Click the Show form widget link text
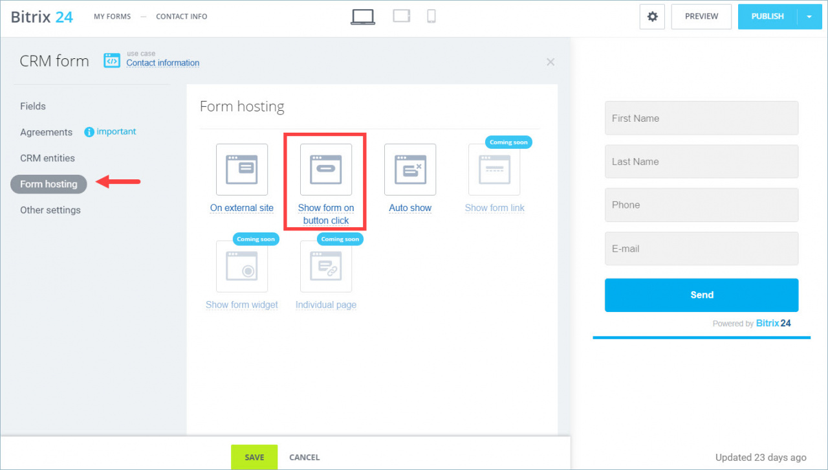The height and width of the screenshot is (470, 828). click(242, 305)
